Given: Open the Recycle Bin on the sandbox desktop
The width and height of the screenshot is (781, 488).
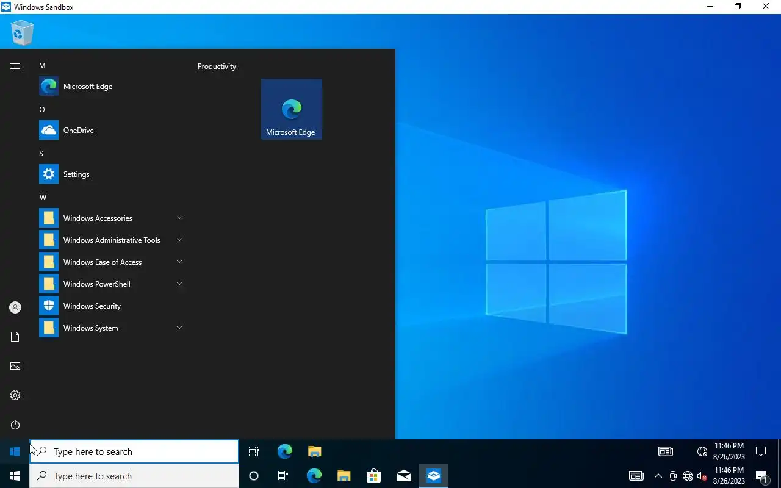Looking at the screenshot, I should pyautogui.click(x=22, y=33).
